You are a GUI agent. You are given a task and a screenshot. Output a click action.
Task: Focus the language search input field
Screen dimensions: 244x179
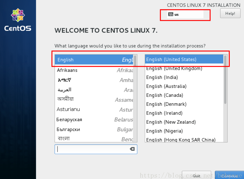click(96, 149)
